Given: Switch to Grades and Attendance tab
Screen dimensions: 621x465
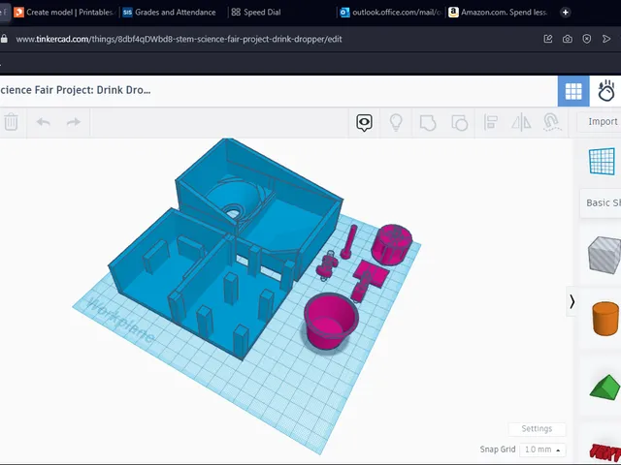Looking at the screenshot, I should coord(170,13).
